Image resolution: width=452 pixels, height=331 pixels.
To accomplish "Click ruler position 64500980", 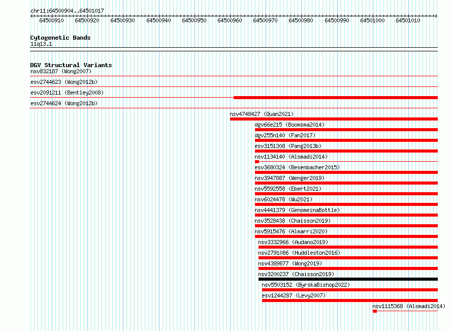I will pyautogui.click(x=301, y=20).
